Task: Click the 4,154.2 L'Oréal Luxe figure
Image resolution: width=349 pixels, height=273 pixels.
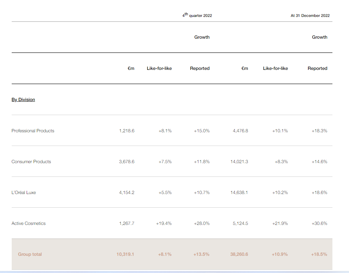Action: (x=127, y=192)
